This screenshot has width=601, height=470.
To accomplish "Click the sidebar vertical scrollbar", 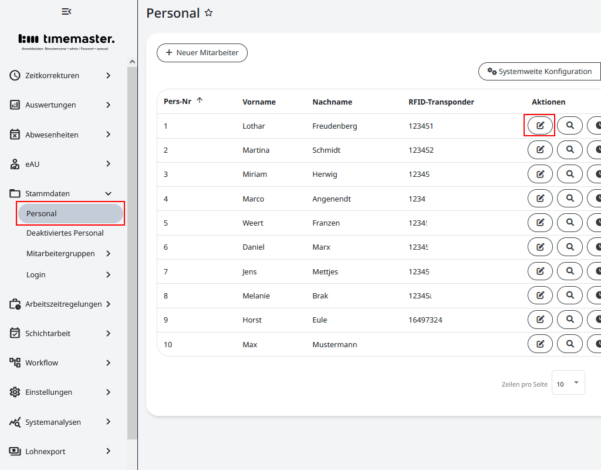I will [132, 253].
